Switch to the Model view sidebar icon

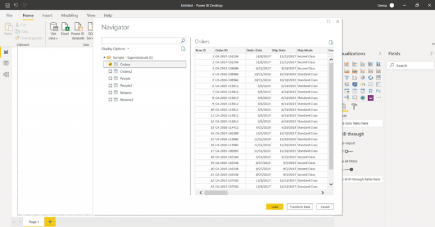[x=6, y=75]
